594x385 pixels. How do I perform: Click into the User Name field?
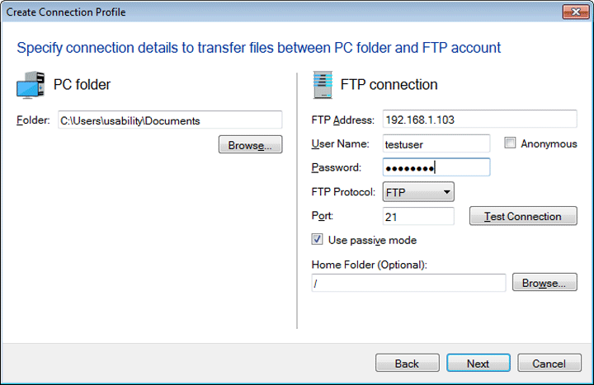pyautogui.click(x=436, y=143)
